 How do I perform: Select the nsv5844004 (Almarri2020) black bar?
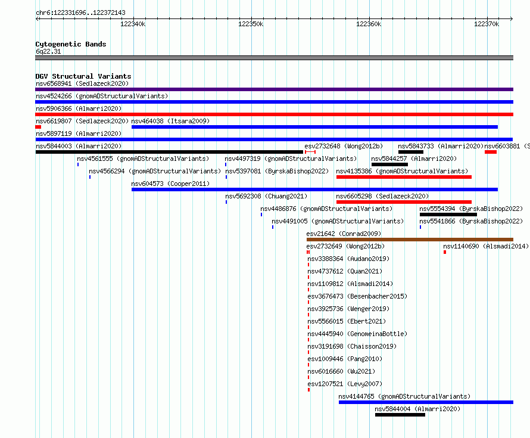pyautogui.click(x=400, y=415)
